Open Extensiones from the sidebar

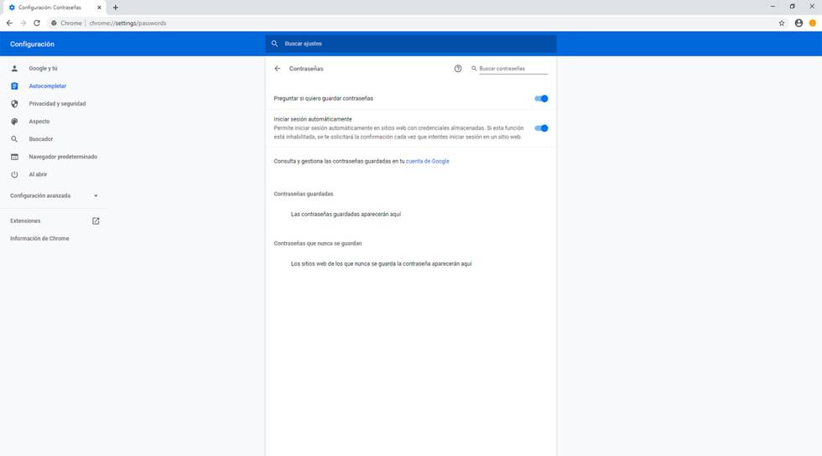(25, 220)
